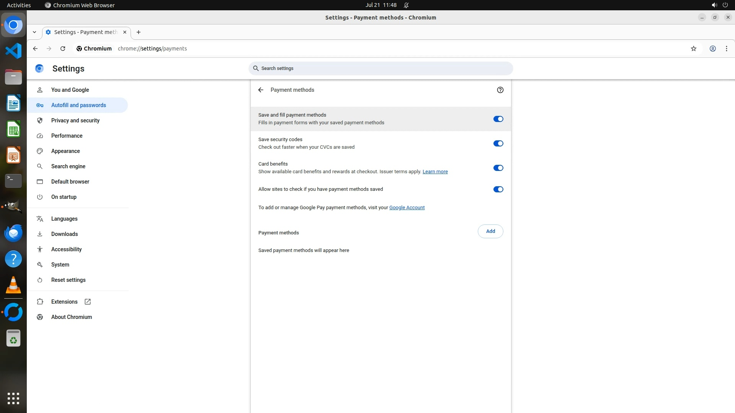Open the Privacy and security section

[x=75, y=120]
